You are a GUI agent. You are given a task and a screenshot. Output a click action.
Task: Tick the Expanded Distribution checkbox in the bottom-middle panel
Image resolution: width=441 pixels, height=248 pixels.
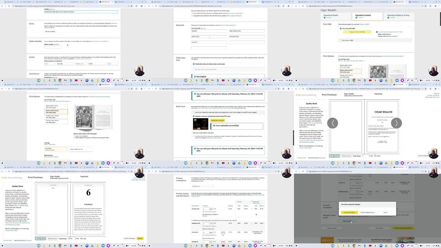(252, 202)
